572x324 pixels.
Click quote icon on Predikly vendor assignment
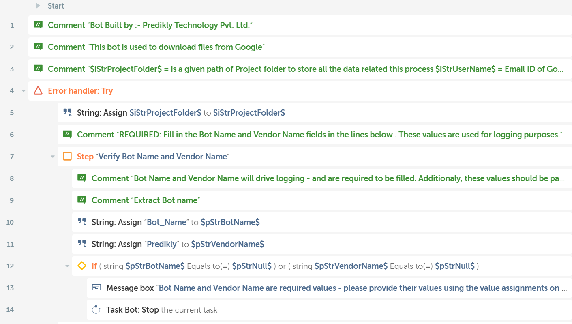pos(82,244)
